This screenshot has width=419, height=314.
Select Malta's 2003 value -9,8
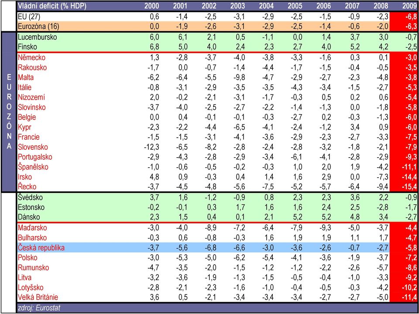239,78
